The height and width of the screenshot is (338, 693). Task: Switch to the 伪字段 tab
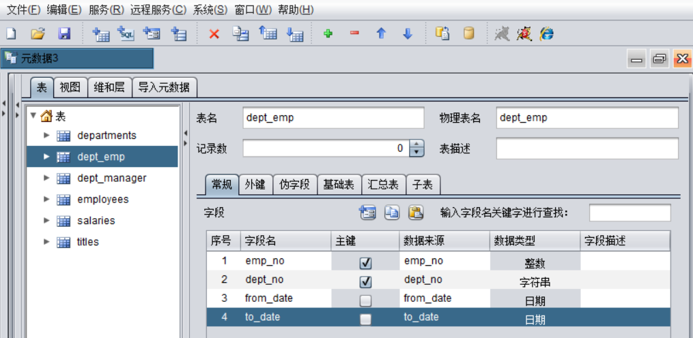295,185
